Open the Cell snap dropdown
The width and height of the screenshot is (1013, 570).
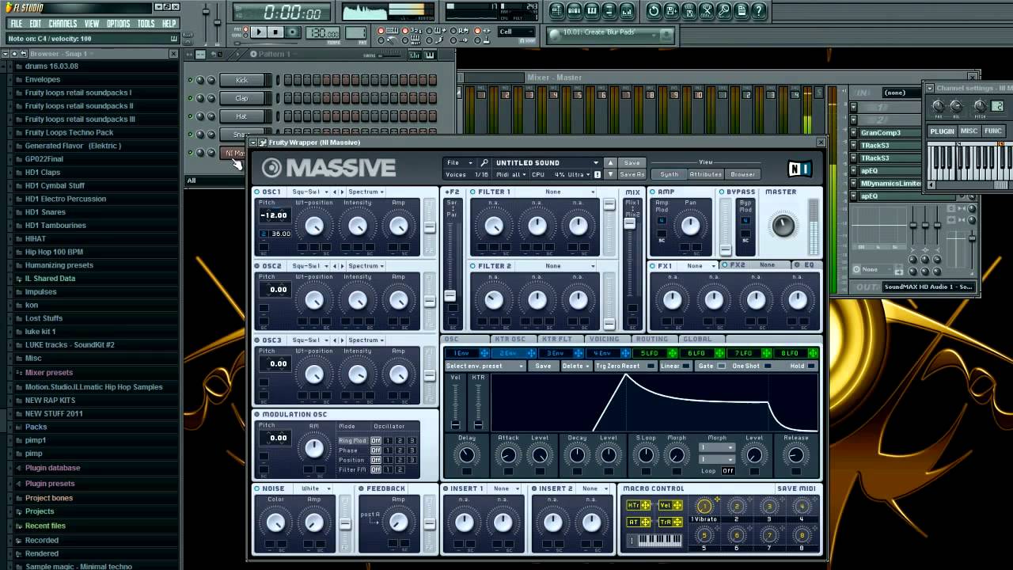tap(516, 32)
